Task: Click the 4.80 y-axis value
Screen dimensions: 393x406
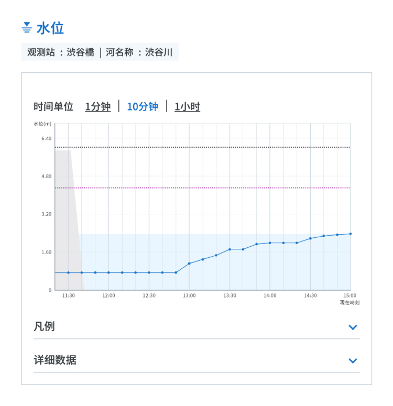Action: tap(46, 177)
